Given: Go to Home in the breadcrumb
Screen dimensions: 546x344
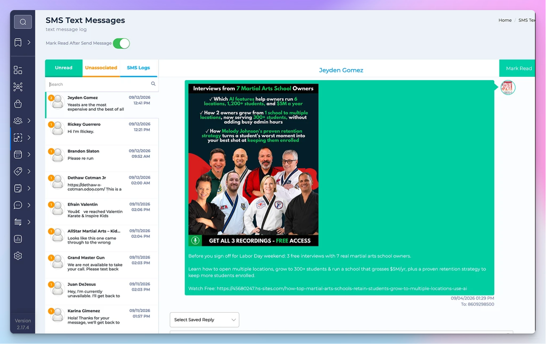Looking at the screenshot, I should [505, 20].
